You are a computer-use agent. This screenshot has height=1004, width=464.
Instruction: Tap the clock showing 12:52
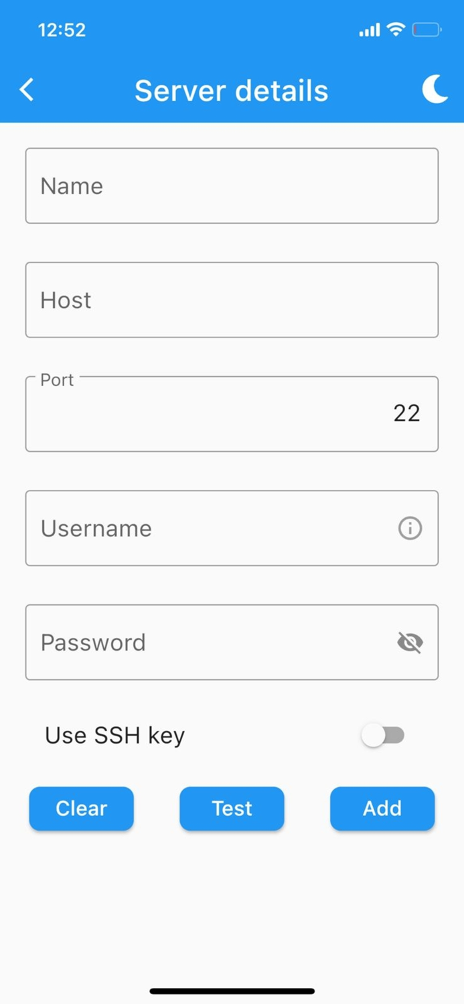click(x=62, y=29)
